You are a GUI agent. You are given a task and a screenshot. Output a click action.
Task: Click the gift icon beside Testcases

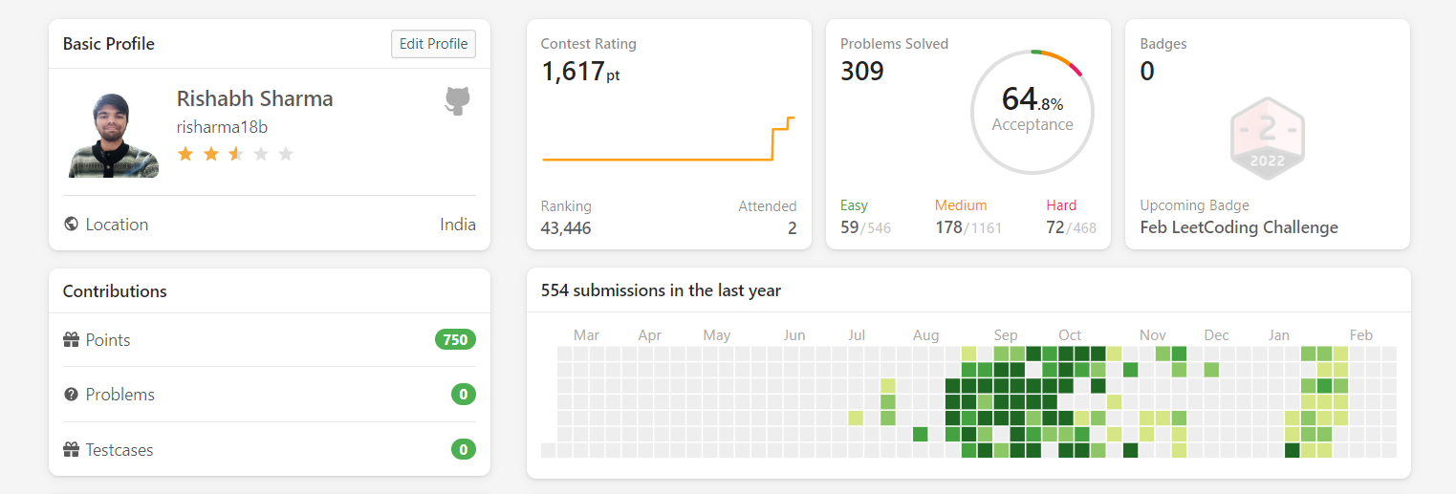pyautogui.click(x=71, y=450)
